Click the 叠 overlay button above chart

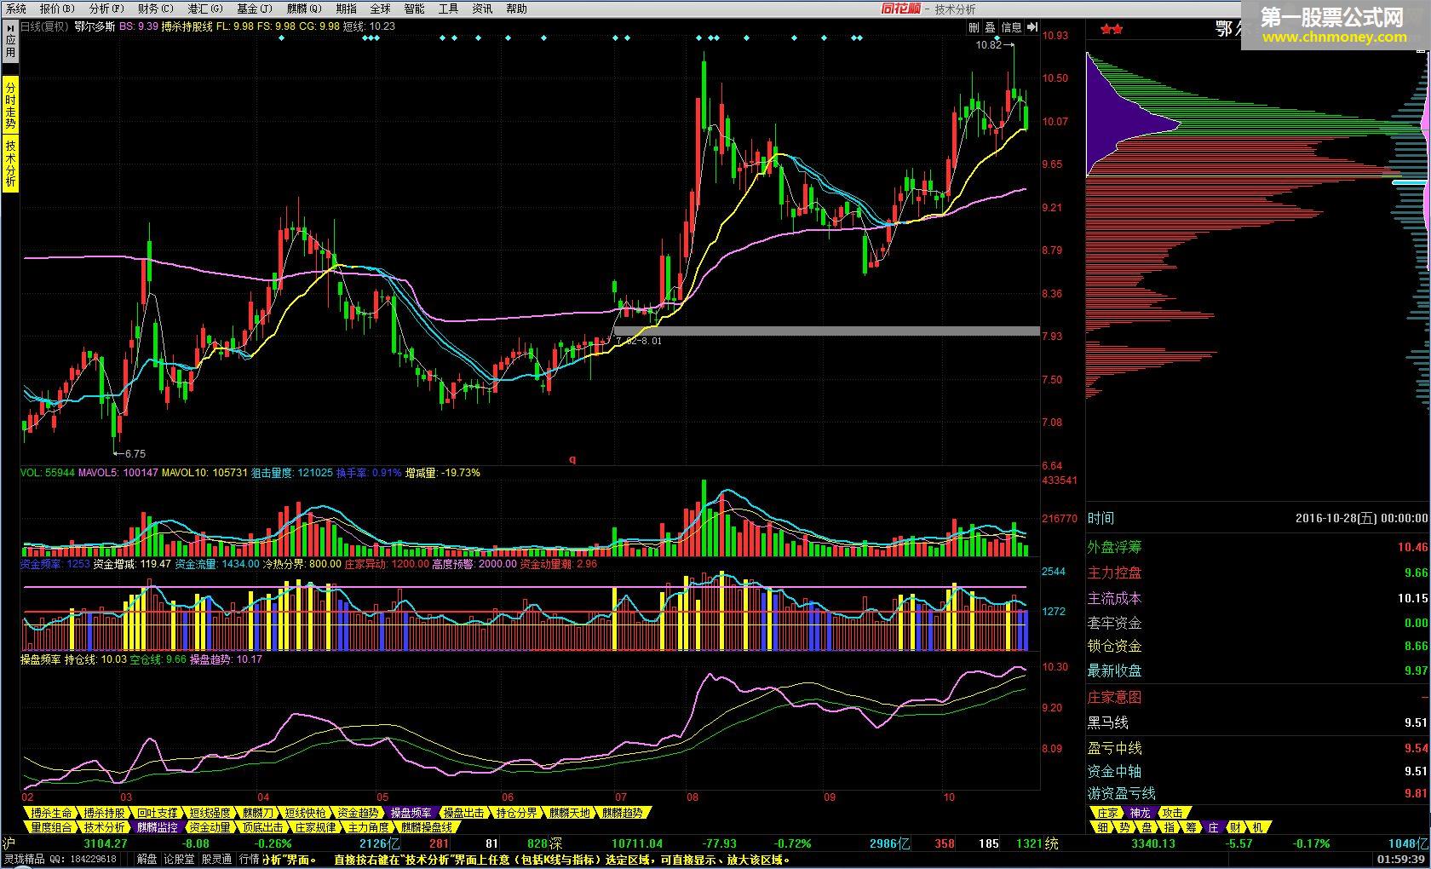pos(990,27)
